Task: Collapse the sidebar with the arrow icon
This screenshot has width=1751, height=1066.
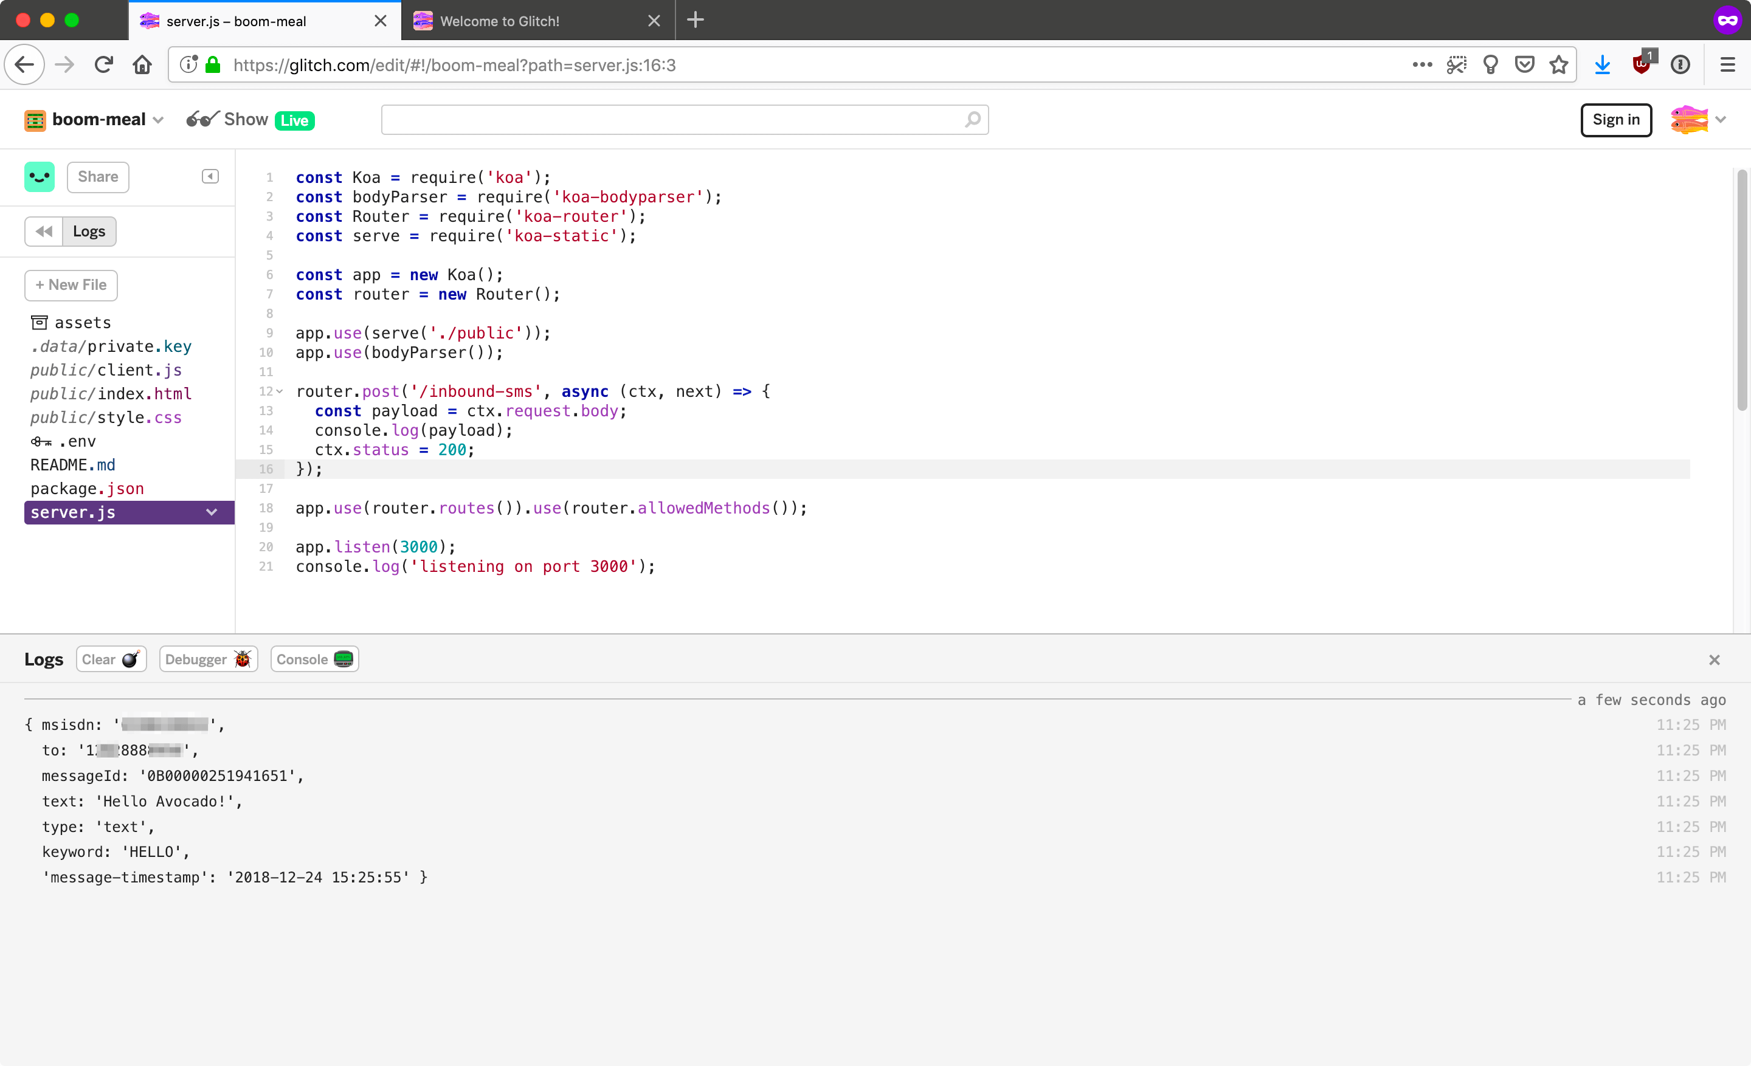Action: (x=210, y=176)
